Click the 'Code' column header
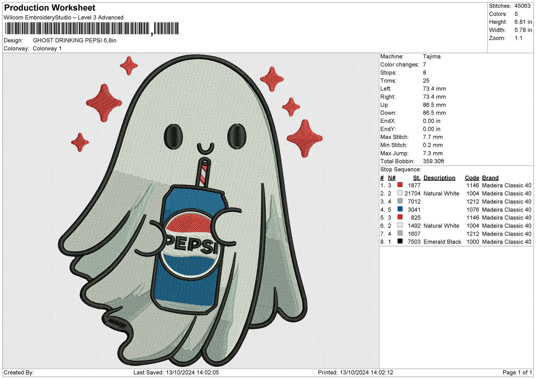This screenshot has height=379, width=536. point(472,178)
